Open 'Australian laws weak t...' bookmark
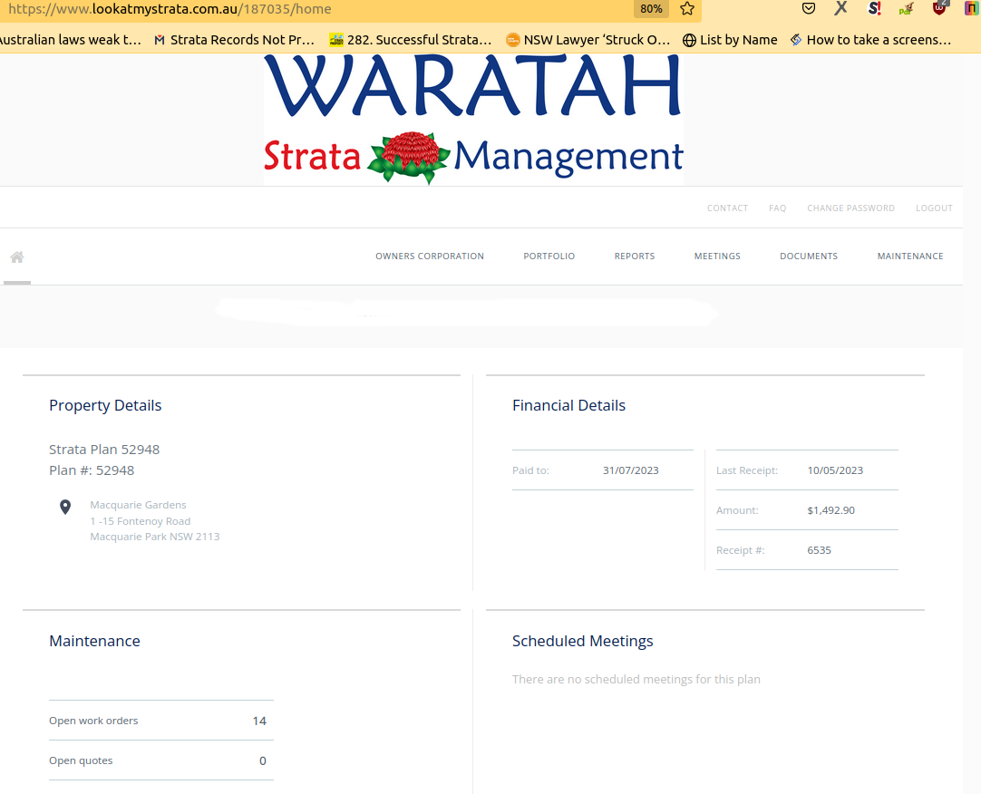 70,39
